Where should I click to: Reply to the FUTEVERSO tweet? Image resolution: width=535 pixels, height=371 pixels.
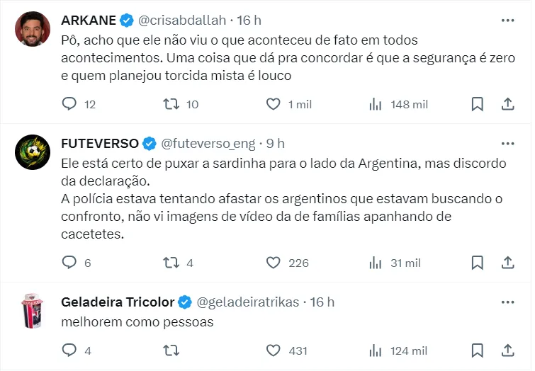pos(69,263)
